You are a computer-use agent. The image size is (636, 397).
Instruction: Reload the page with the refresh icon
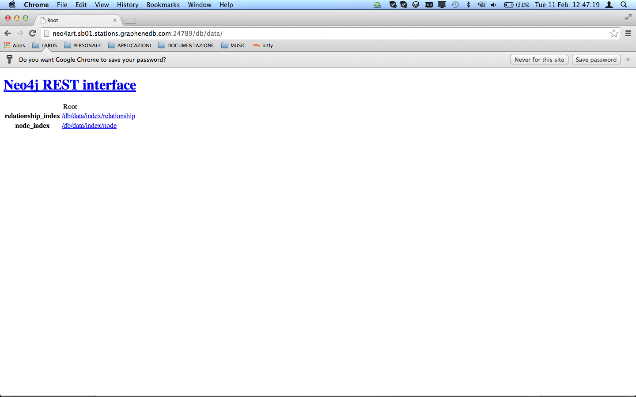pos(32,34)
